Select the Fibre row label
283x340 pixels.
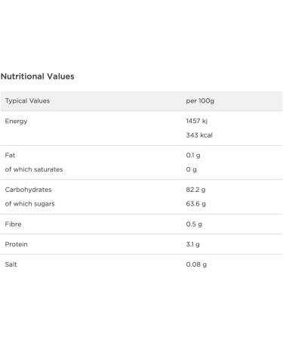click(13, 224)
